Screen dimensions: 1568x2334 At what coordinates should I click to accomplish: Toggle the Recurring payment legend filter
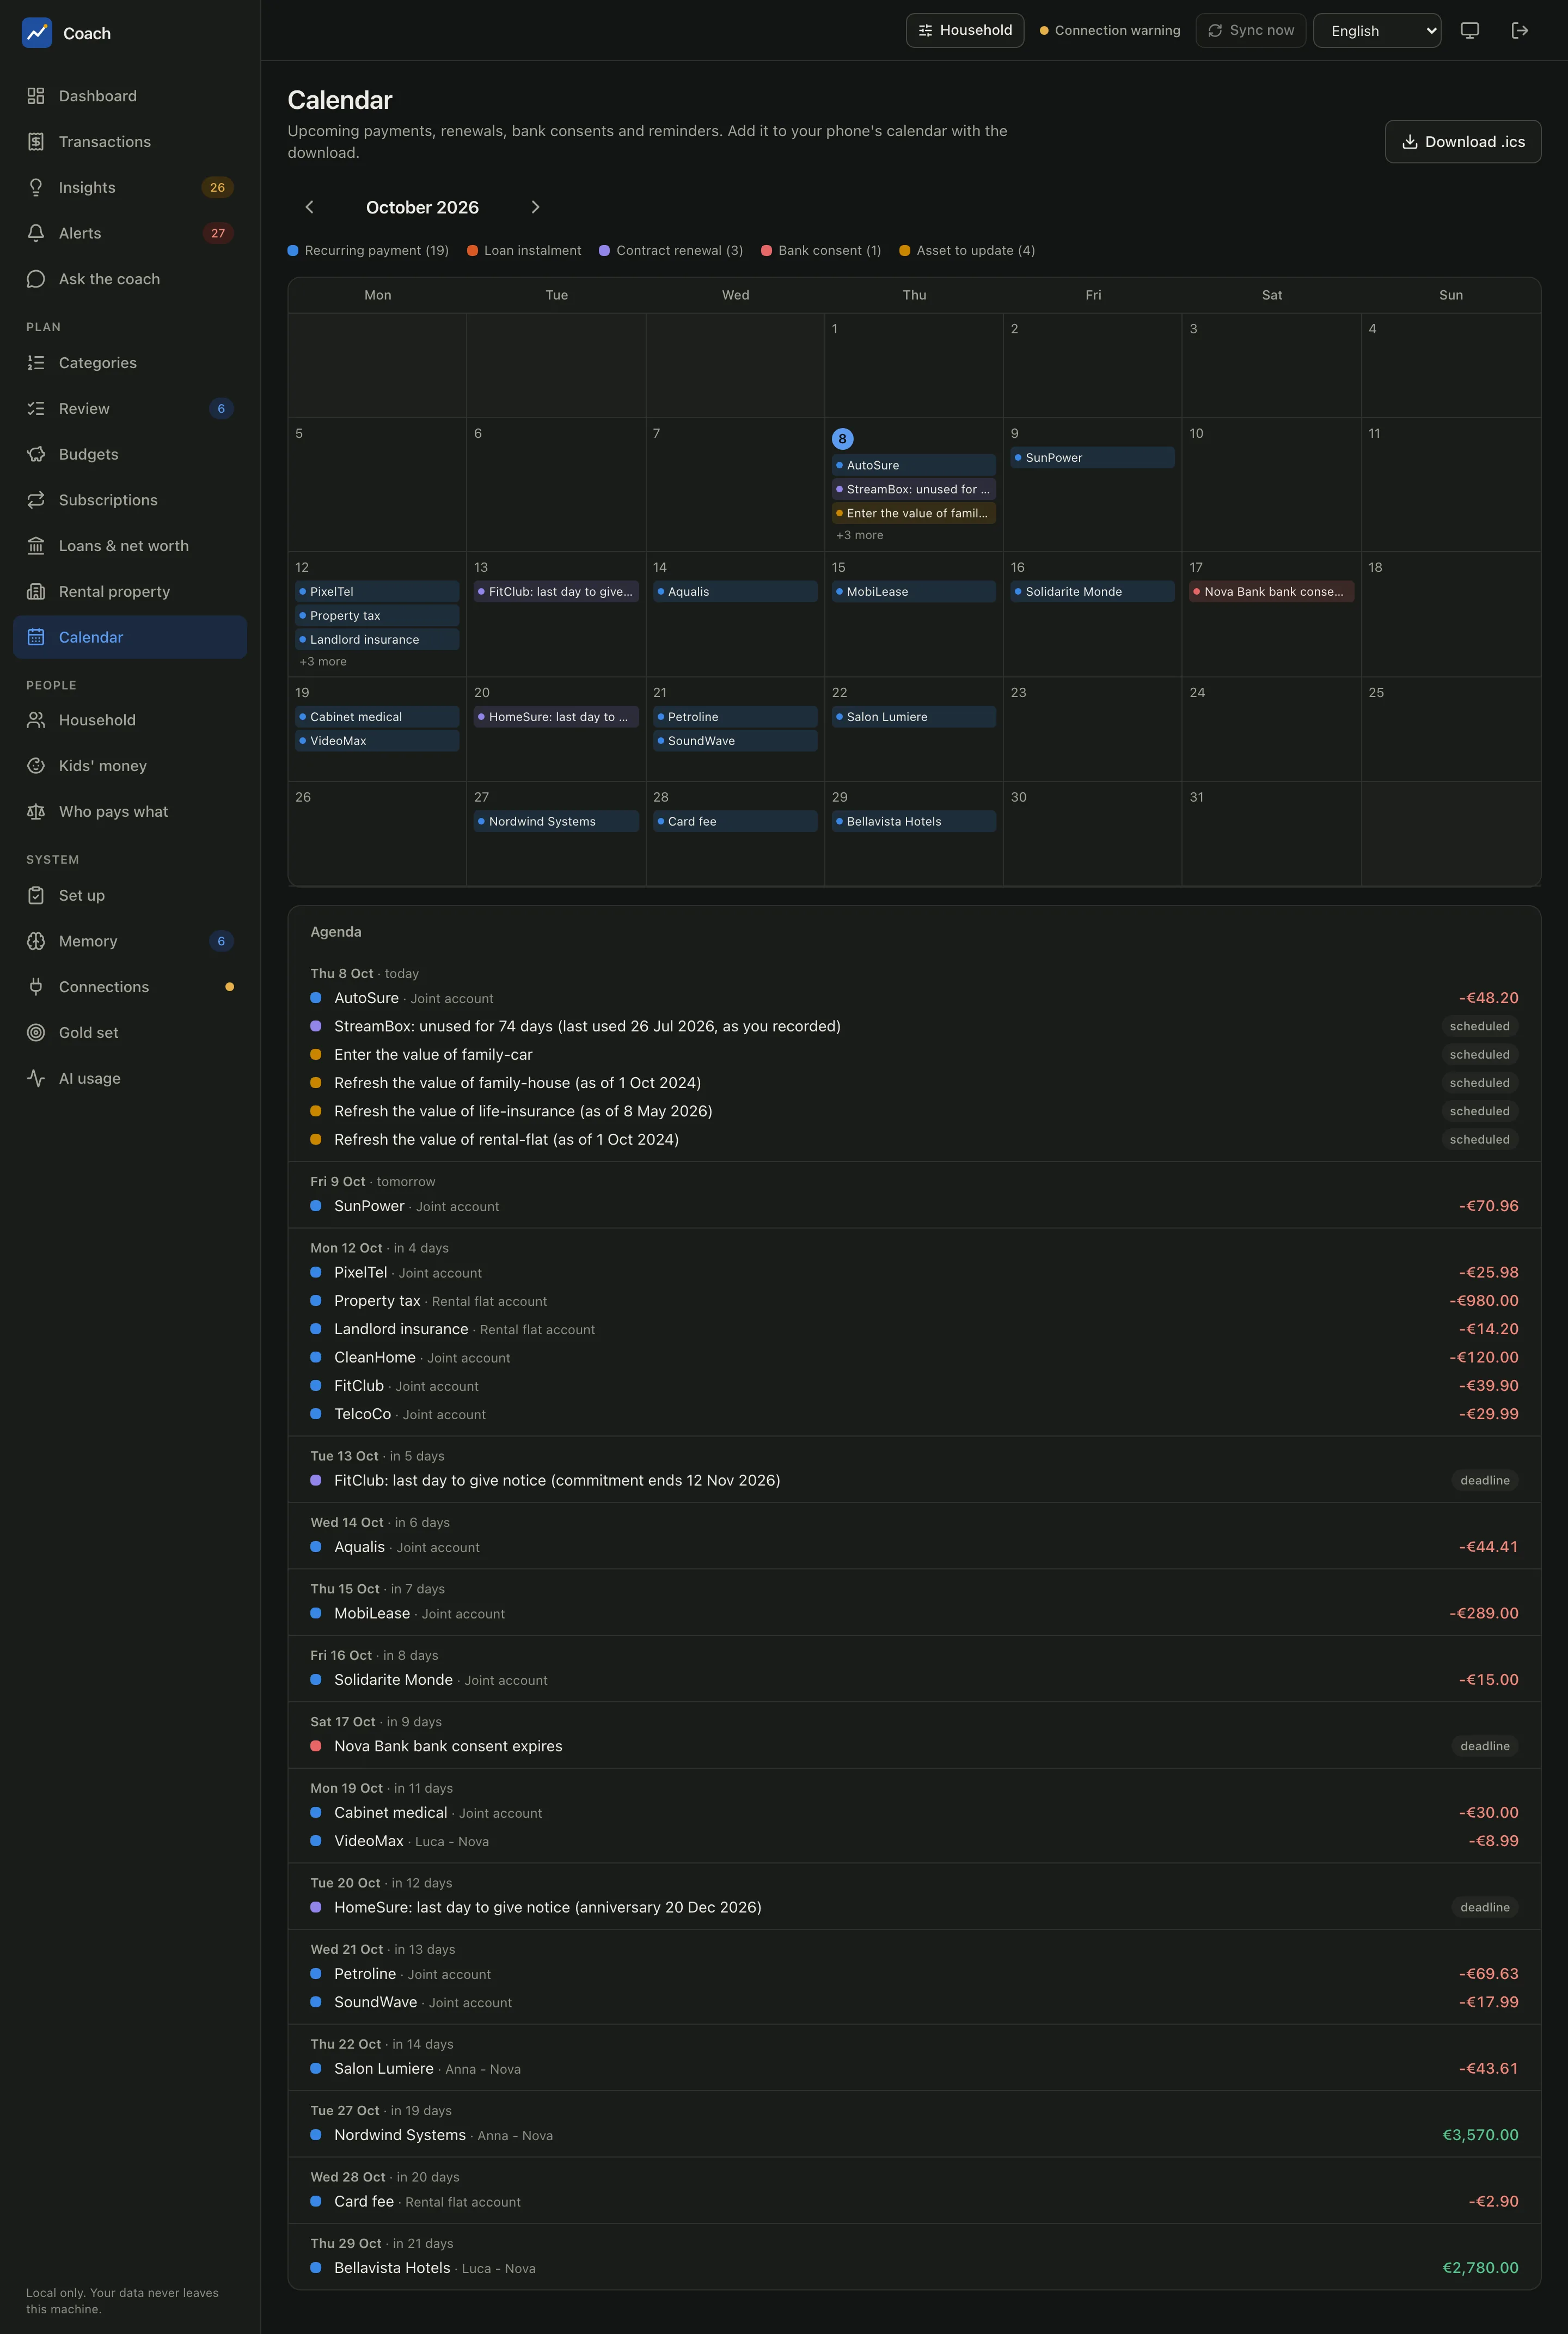368,251
